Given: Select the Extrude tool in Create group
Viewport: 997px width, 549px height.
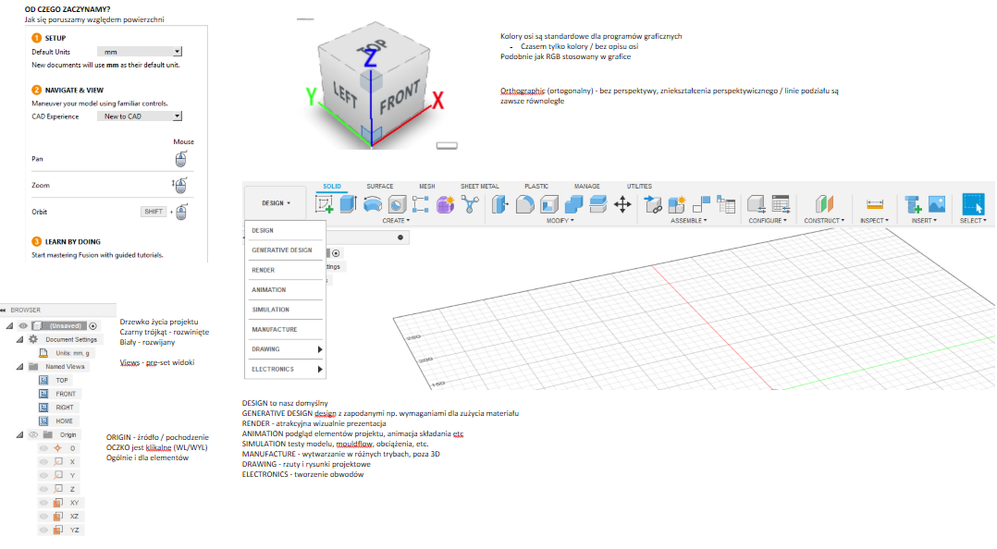Looking at the screenshot, I should tap(349, 204).
